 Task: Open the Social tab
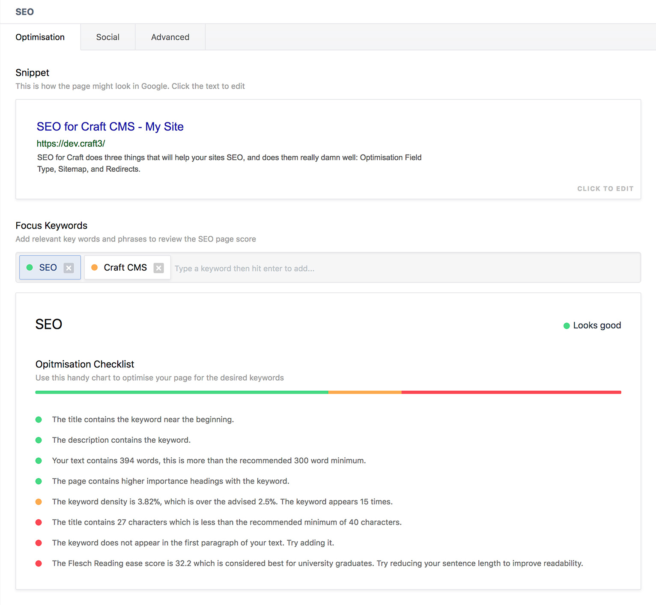[107, 37]
